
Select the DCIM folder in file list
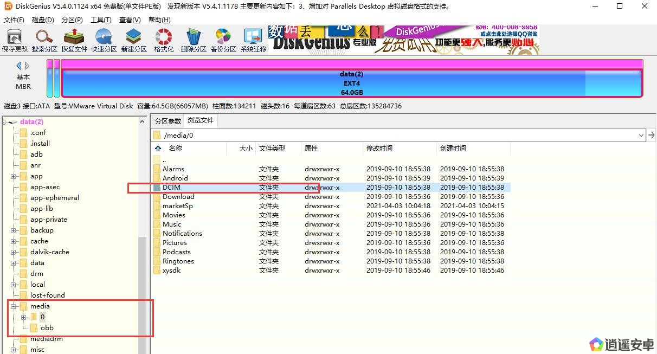pos(171,188)
